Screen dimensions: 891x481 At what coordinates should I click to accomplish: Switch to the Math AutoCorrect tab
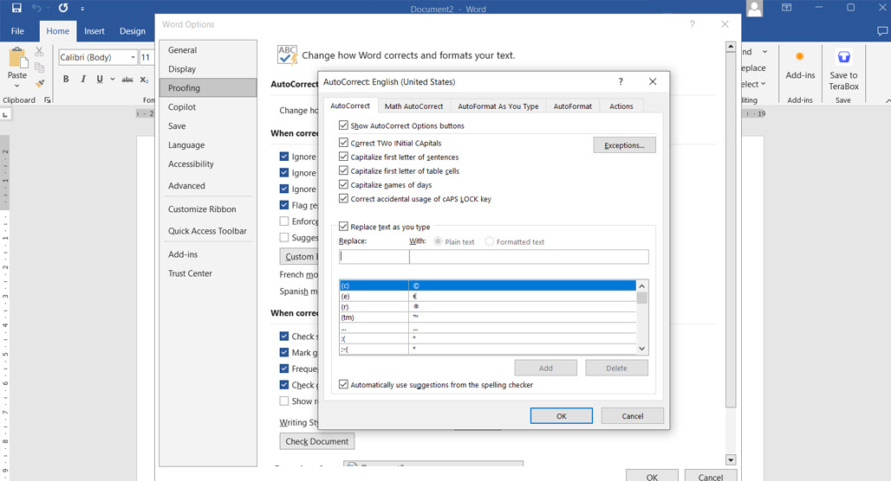tap(413, 106)
